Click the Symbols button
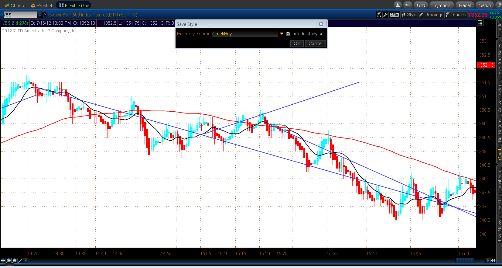 (442, 5)
